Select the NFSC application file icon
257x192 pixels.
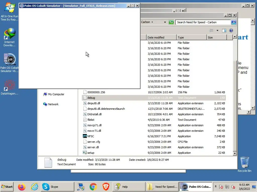(85, 136)
